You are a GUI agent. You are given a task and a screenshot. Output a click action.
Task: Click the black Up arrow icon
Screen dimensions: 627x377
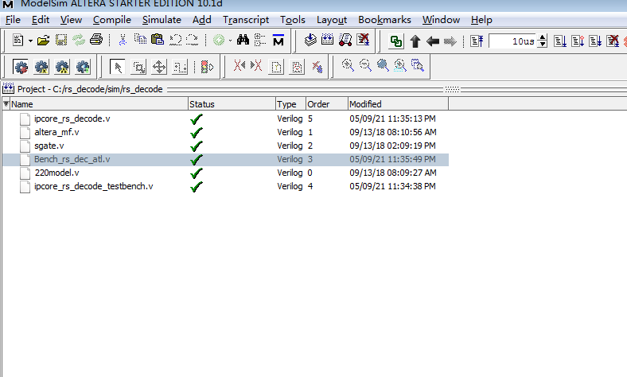415,41
